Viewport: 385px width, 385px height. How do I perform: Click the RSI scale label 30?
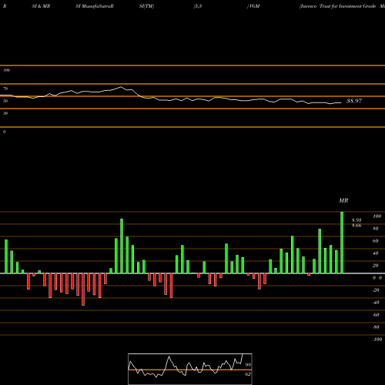pos(5,113)
